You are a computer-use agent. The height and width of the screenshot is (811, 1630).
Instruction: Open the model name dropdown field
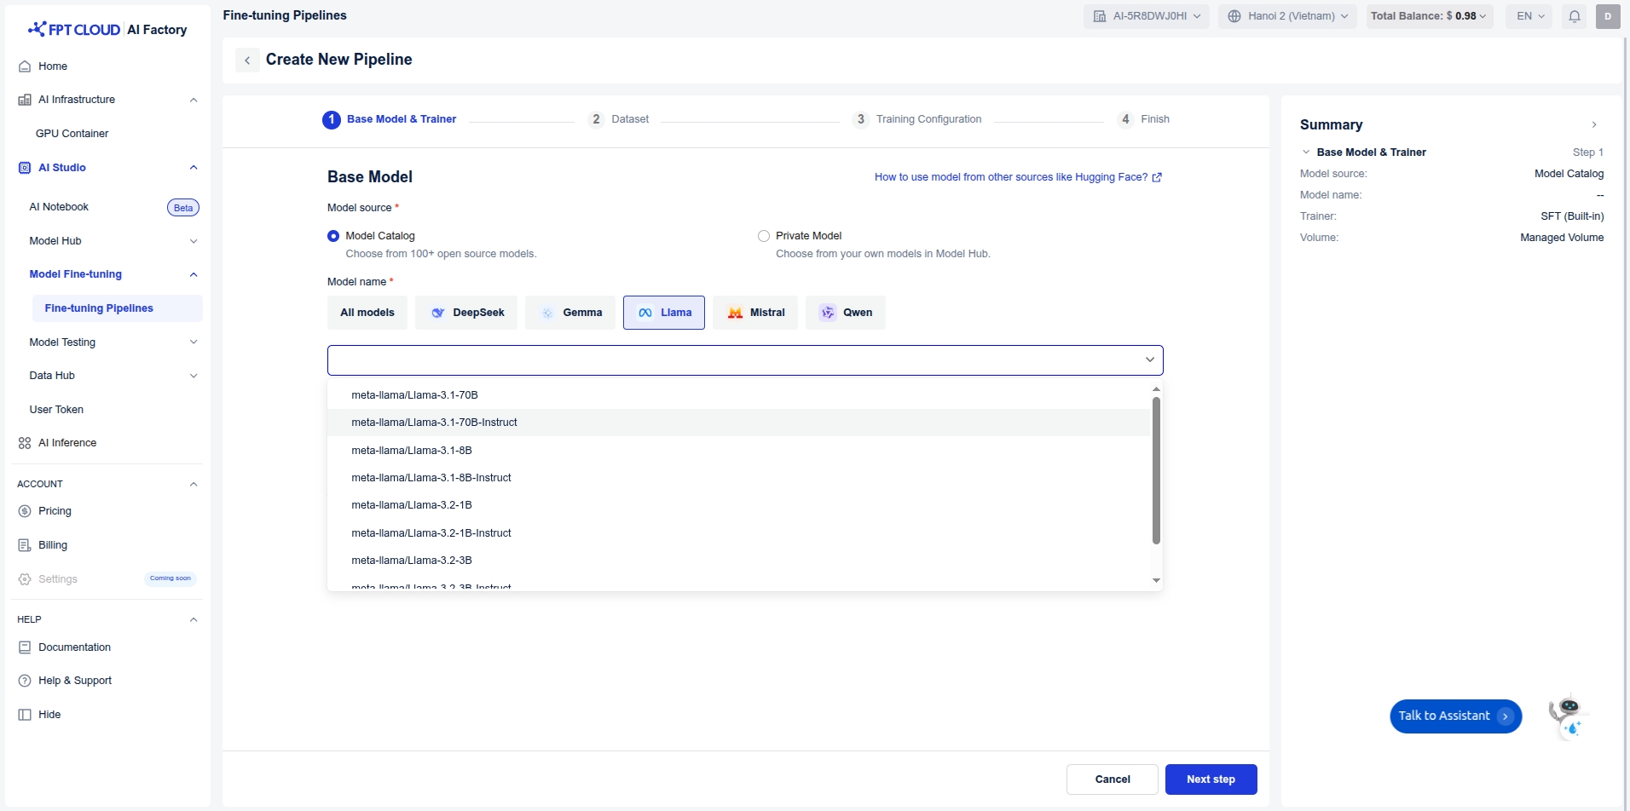tap(744, 360)
